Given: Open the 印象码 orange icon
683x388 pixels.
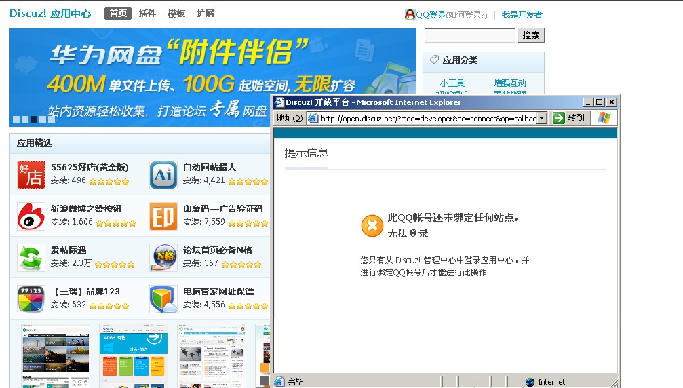Looking at the screenshot, I should coord(163,216).
